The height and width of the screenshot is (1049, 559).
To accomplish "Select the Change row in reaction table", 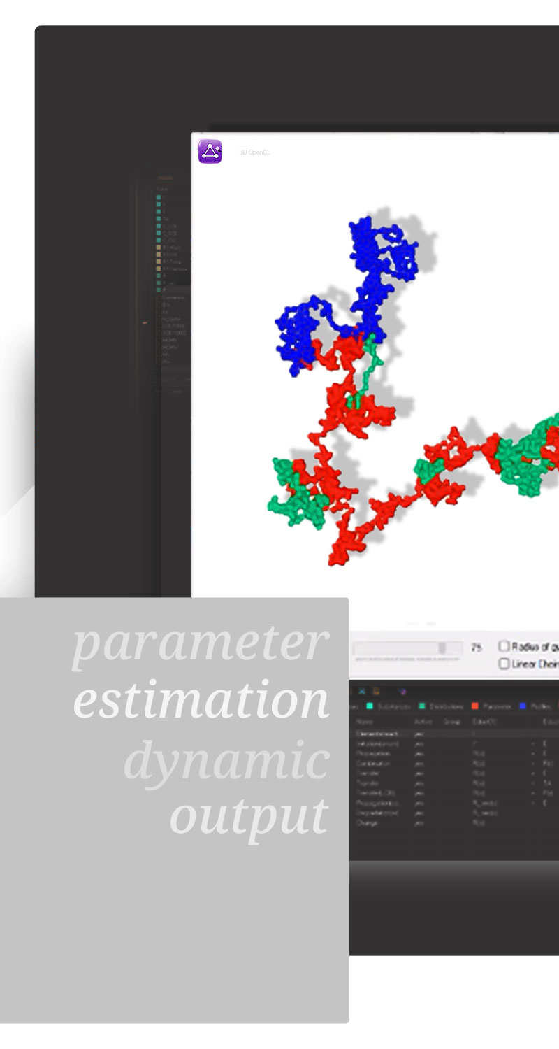I will tap(367, 823).
